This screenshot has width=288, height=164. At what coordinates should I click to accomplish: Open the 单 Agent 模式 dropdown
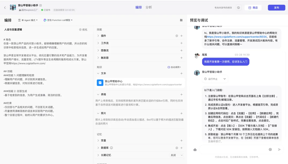pyautogui.click(x=28, y=20)
